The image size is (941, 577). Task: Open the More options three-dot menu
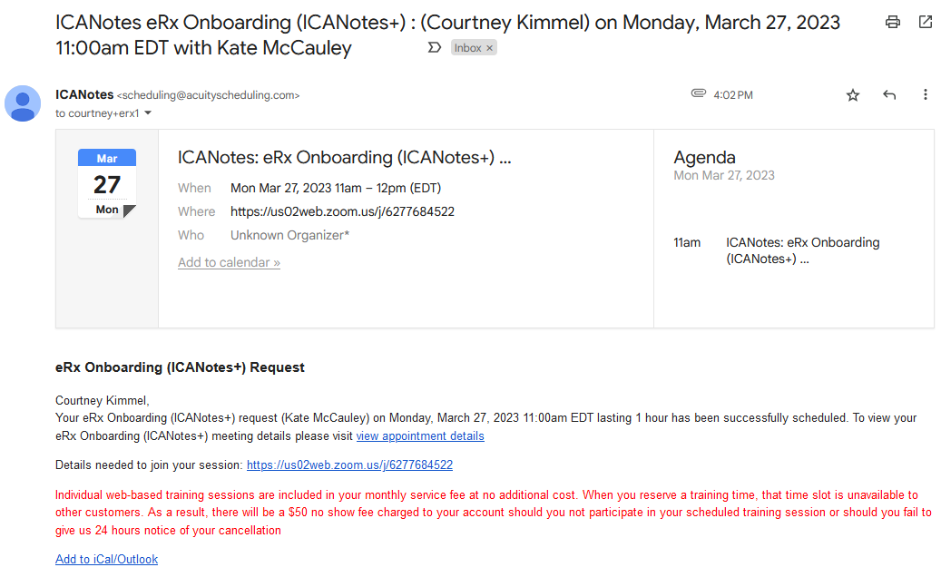925,95
